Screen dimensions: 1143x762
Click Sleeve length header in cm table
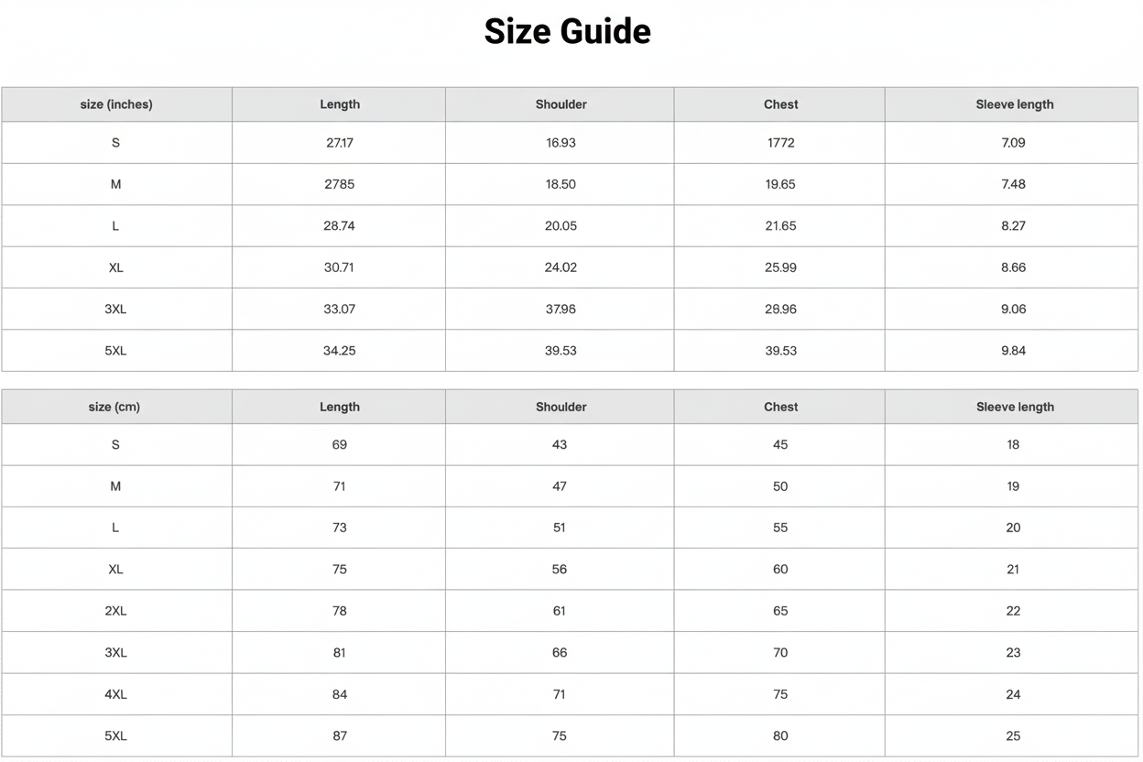(1015, 407)
